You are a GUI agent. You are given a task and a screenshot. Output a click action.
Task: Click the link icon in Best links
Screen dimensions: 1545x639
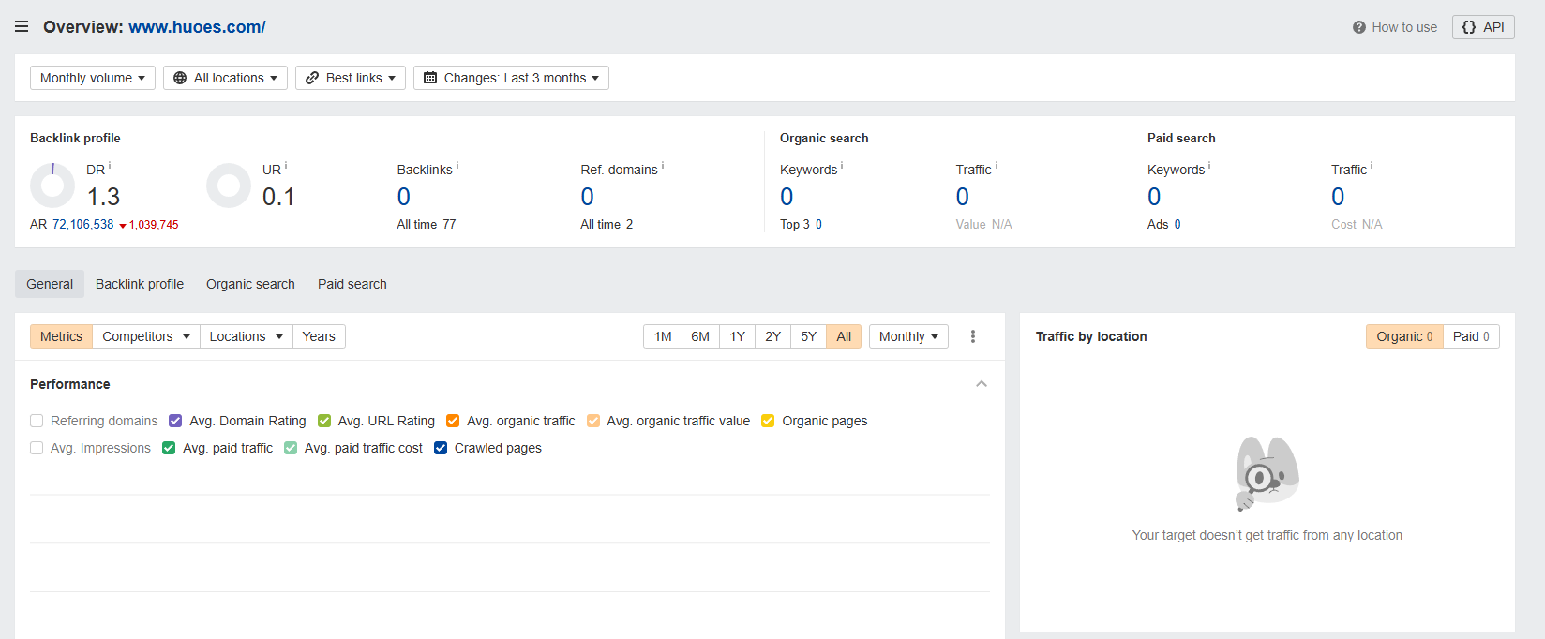click(312, 78)
